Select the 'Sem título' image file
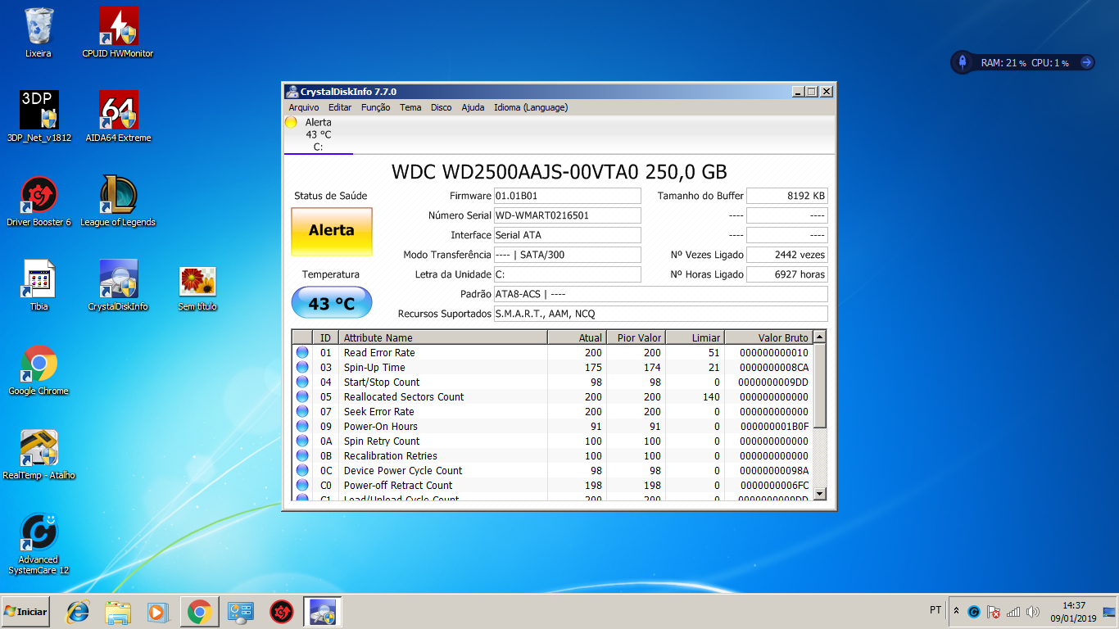Screen dimensions: 1119x629 point(197,288)
